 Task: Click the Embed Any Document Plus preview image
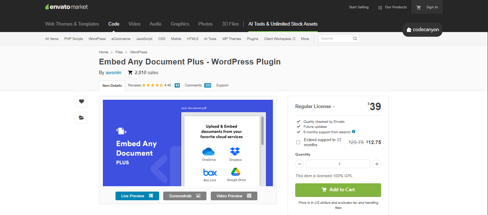pos(188,143)
